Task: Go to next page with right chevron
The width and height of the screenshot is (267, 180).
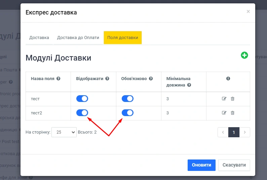Action: coord(245,132)
